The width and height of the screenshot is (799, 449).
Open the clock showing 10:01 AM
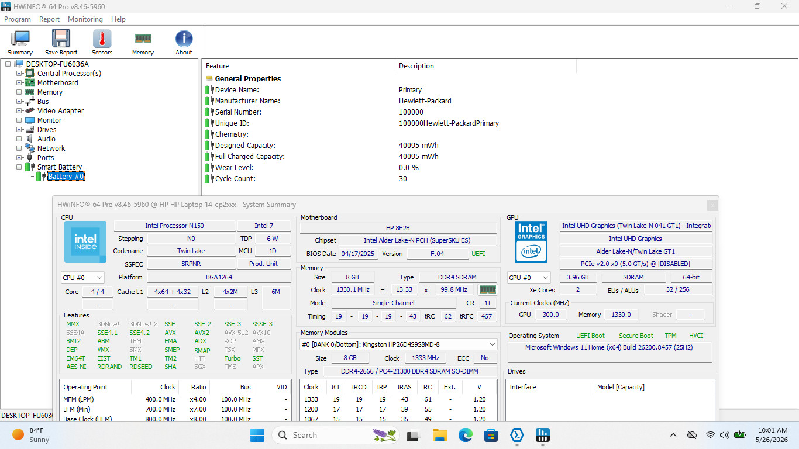(x=772, y=435)
